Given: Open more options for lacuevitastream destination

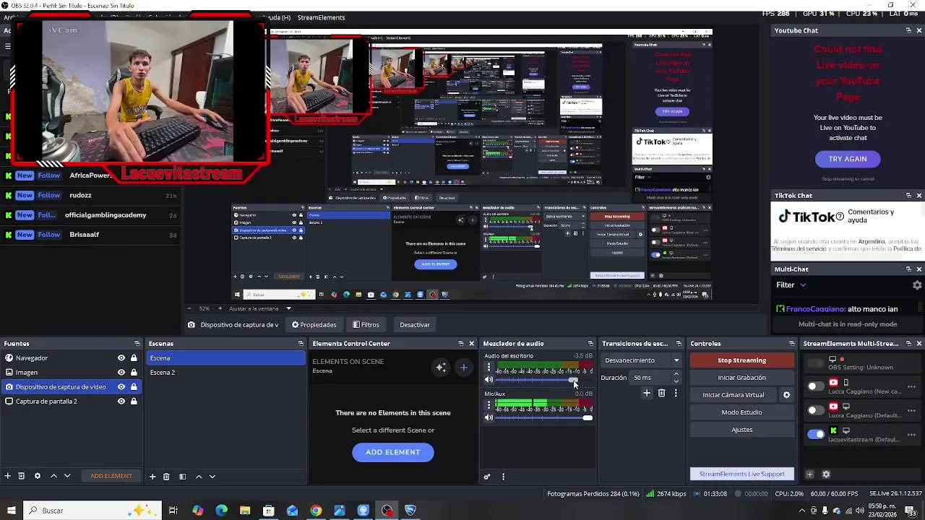Looking at the screenshot, I should pos(911,435).
